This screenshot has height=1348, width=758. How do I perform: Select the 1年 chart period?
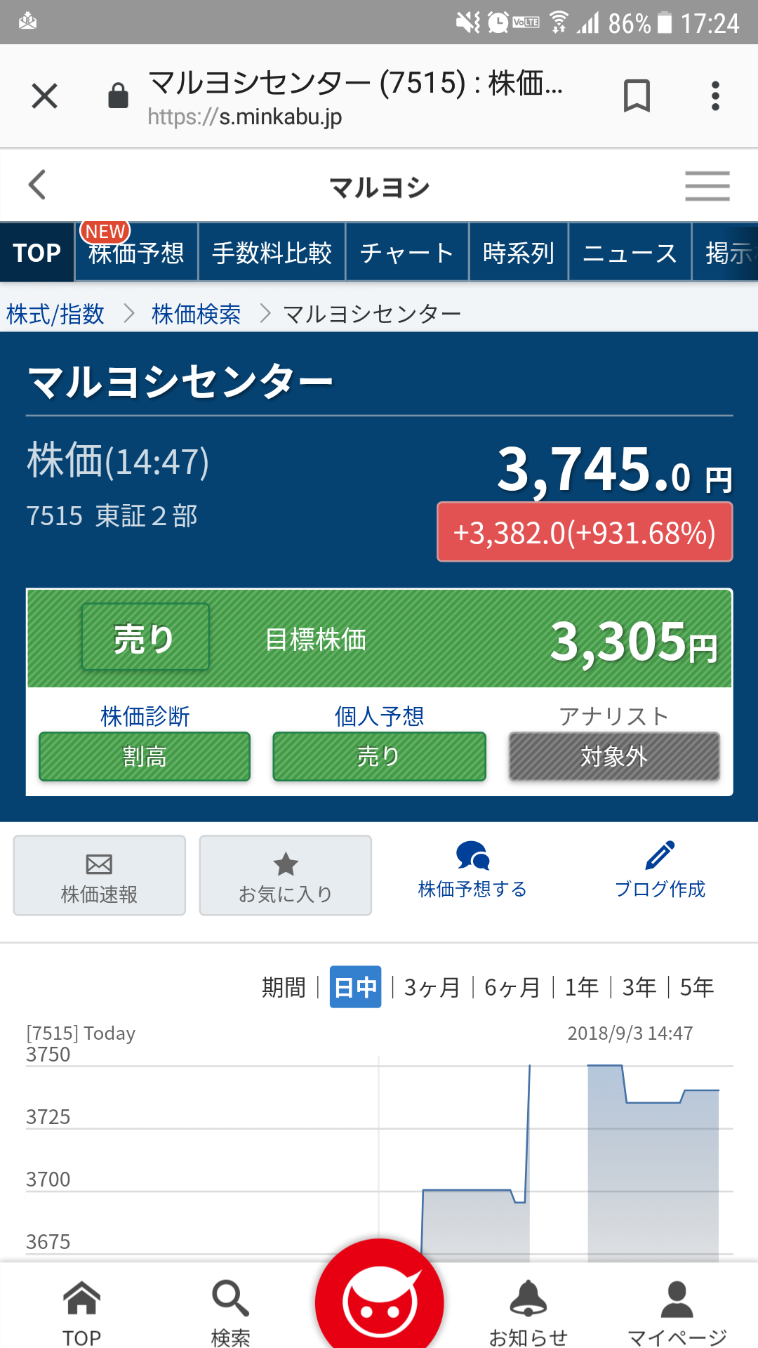(582, 987)
